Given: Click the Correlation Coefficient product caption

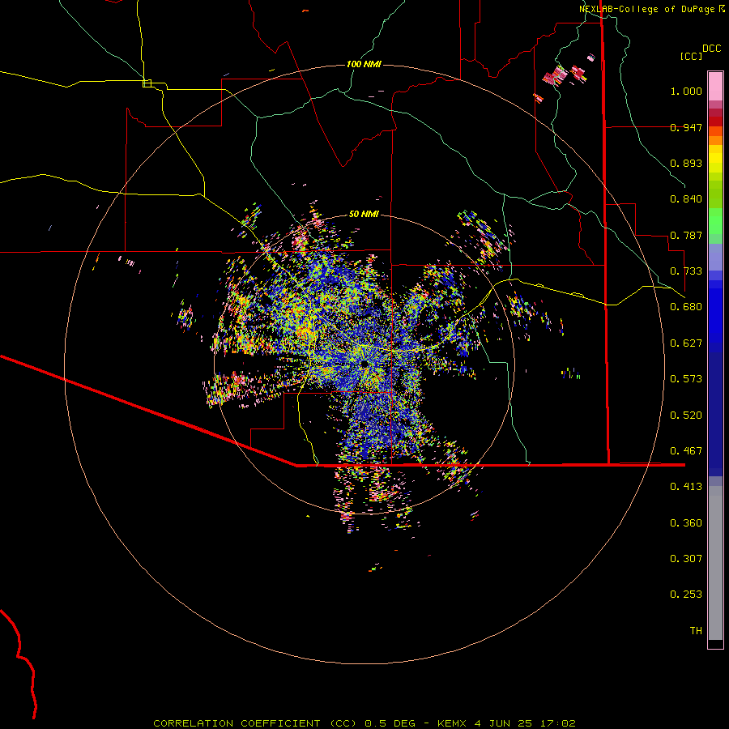Looking at the screenshot, I should tap(364, 723).
